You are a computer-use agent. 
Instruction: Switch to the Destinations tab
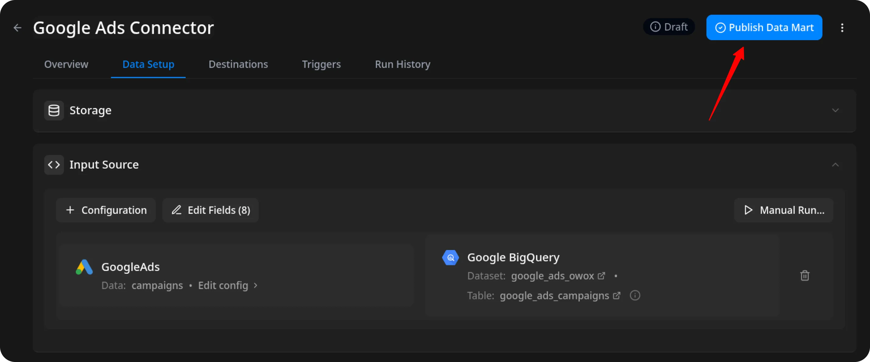coord(238,64)
